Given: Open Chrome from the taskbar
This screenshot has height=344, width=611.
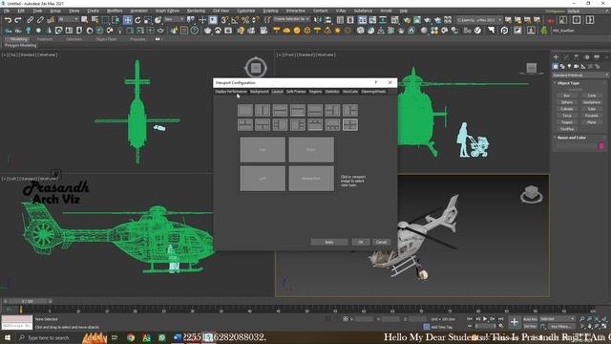Looking at the screenshot, I should pyautogui.click(x=131, y=337).
